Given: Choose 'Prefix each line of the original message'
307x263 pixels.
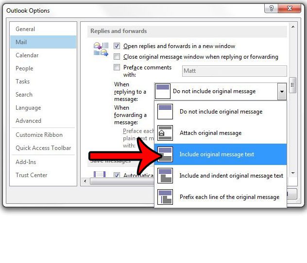Looking at the screenshot, I should coord(229,197).
